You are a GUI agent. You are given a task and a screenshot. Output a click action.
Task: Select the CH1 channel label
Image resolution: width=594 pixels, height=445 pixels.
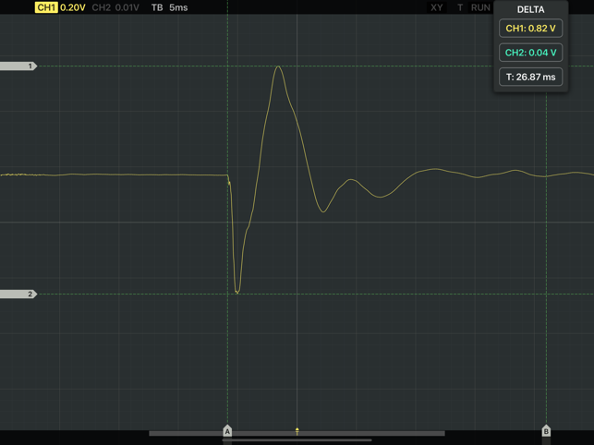pos(46,7)
